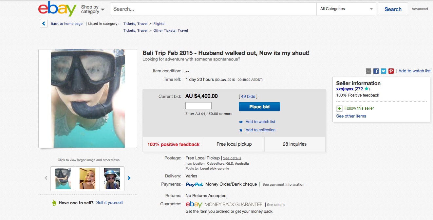Click the green Follow this seller plus
This screenshot has width=433, height=220.
pyautogui.click(x=339, y=108)
